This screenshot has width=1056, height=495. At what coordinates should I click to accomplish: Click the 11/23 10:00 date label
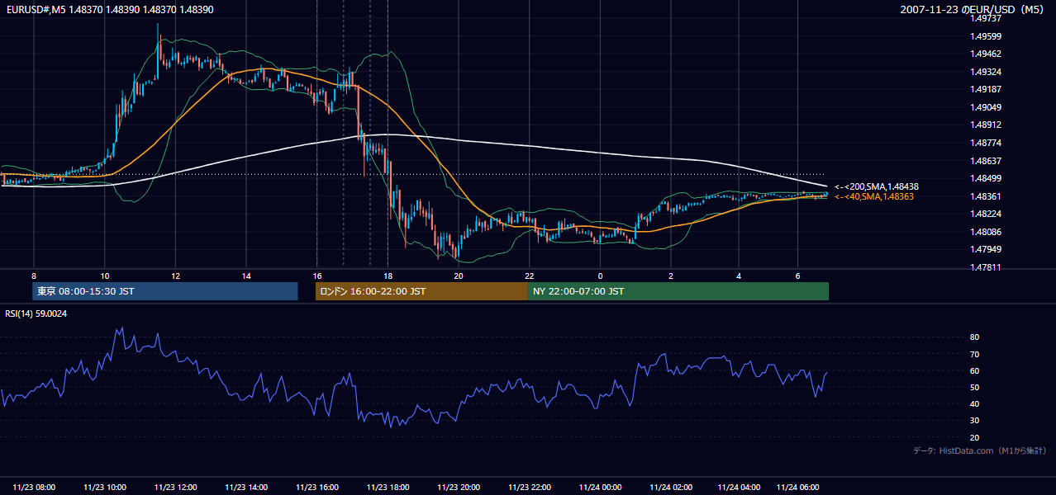[105, 488]
